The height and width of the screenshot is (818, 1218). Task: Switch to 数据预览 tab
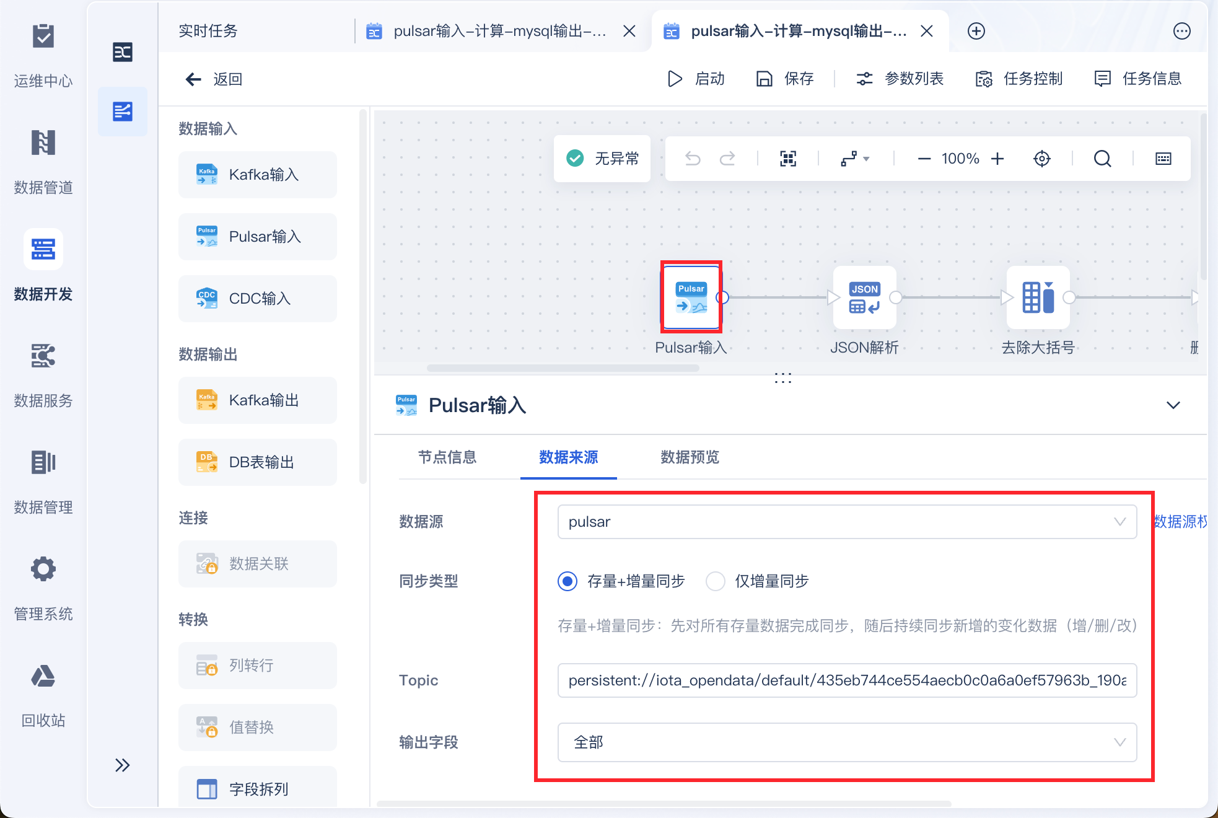690,457
